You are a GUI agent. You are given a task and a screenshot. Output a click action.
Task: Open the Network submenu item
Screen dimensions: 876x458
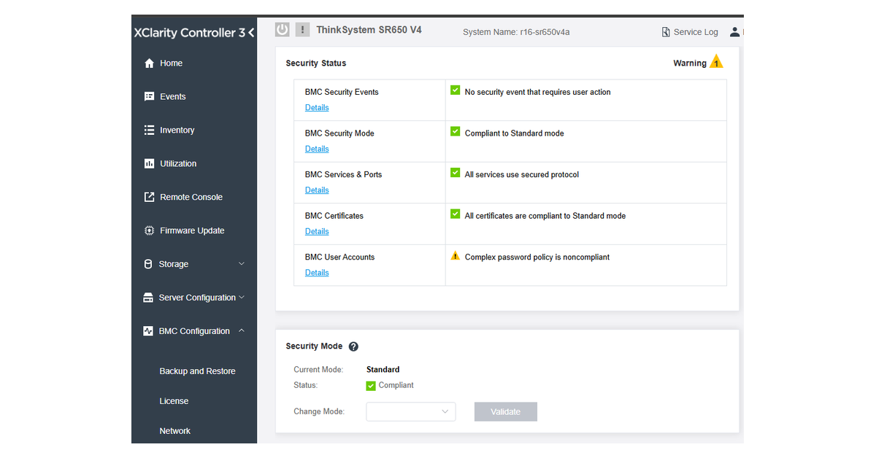pyautogui.click(x=174, y=431)
